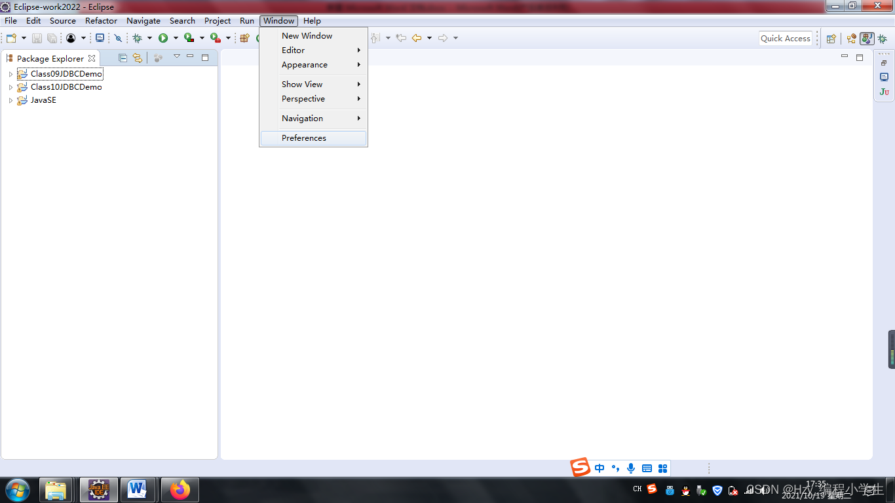Viewport: 895px width, 503px height.
Task: Select the Package Explorer tab
Action: [50, 58]
